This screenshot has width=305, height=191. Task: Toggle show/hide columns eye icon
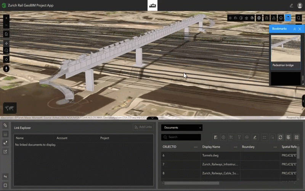coord(289,138)
